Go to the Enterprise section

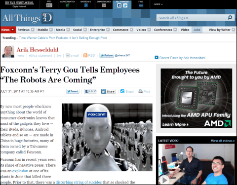point(97,30)
